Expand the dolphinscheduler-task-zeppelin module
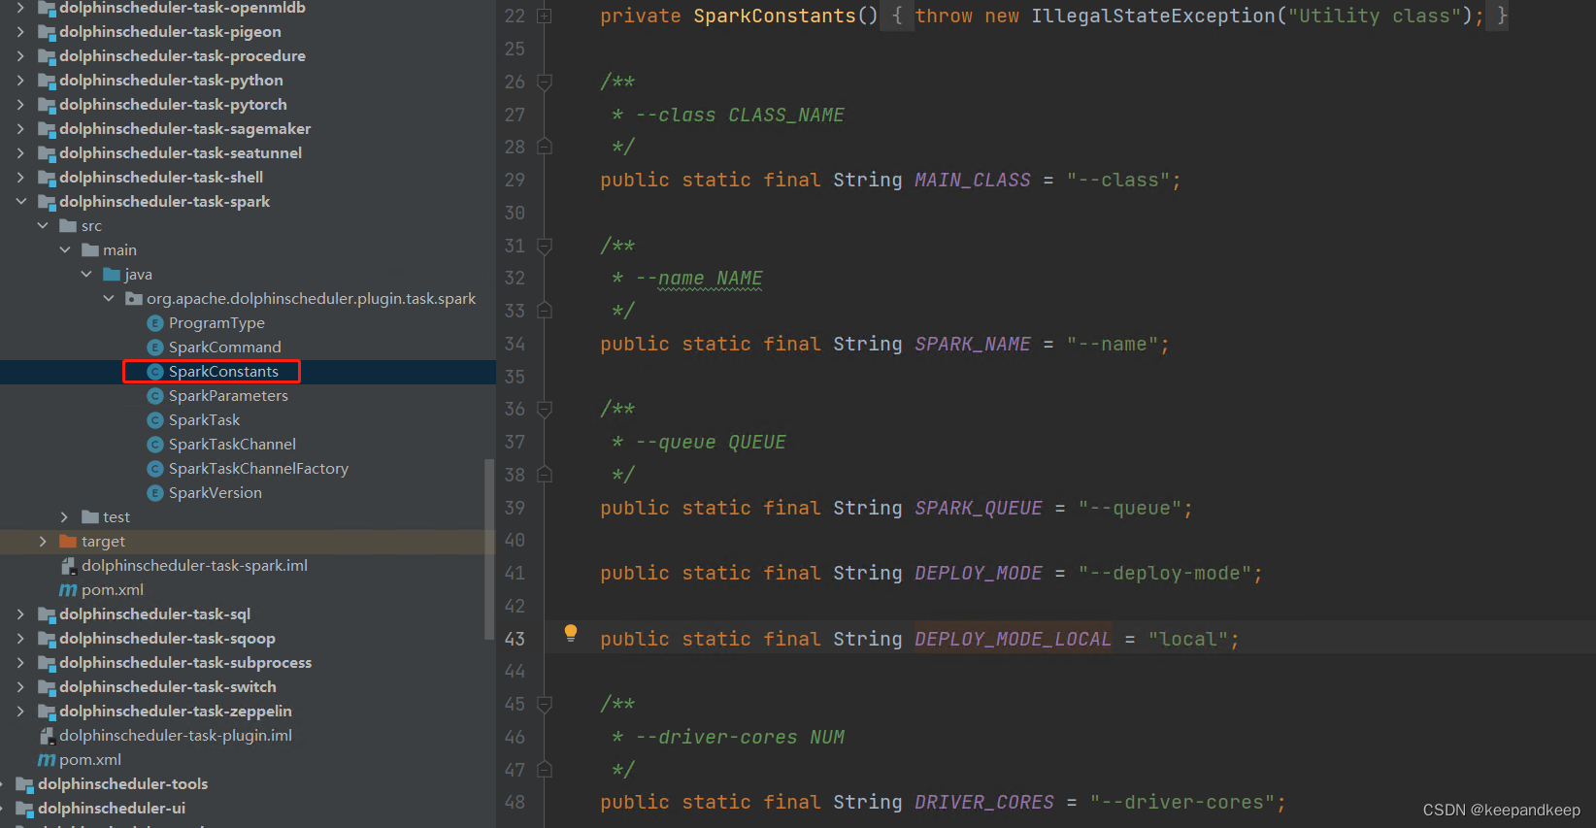The height and width of the screenshot is (828, 1596). (21, 712)
